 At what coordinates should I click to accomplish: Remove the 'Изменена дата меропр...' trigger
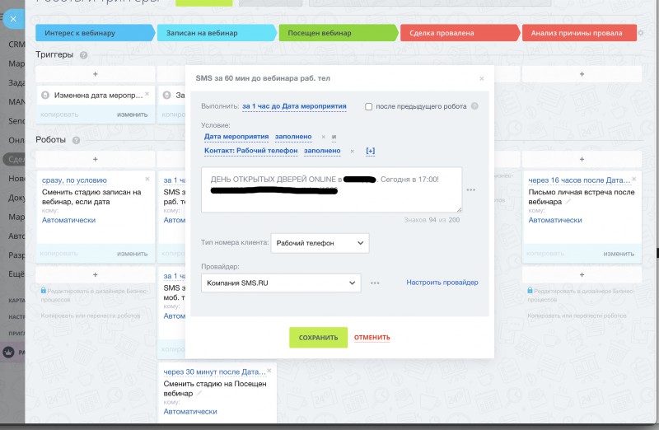[147, 94]
